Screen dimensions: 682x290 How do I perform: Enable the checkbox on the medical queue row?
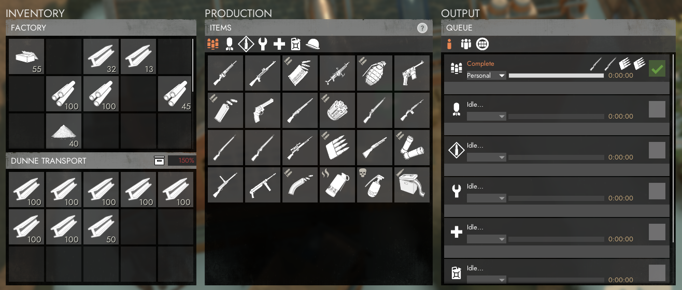click(657, 232)
